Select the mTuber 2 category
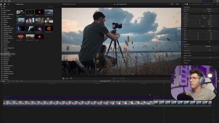This screenshot has width=219, height=123. pos(6,76)
